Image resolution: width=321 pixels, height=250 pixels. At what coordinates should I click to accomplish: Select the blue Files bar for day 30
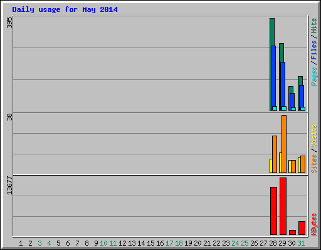click(x=292, y=101)
